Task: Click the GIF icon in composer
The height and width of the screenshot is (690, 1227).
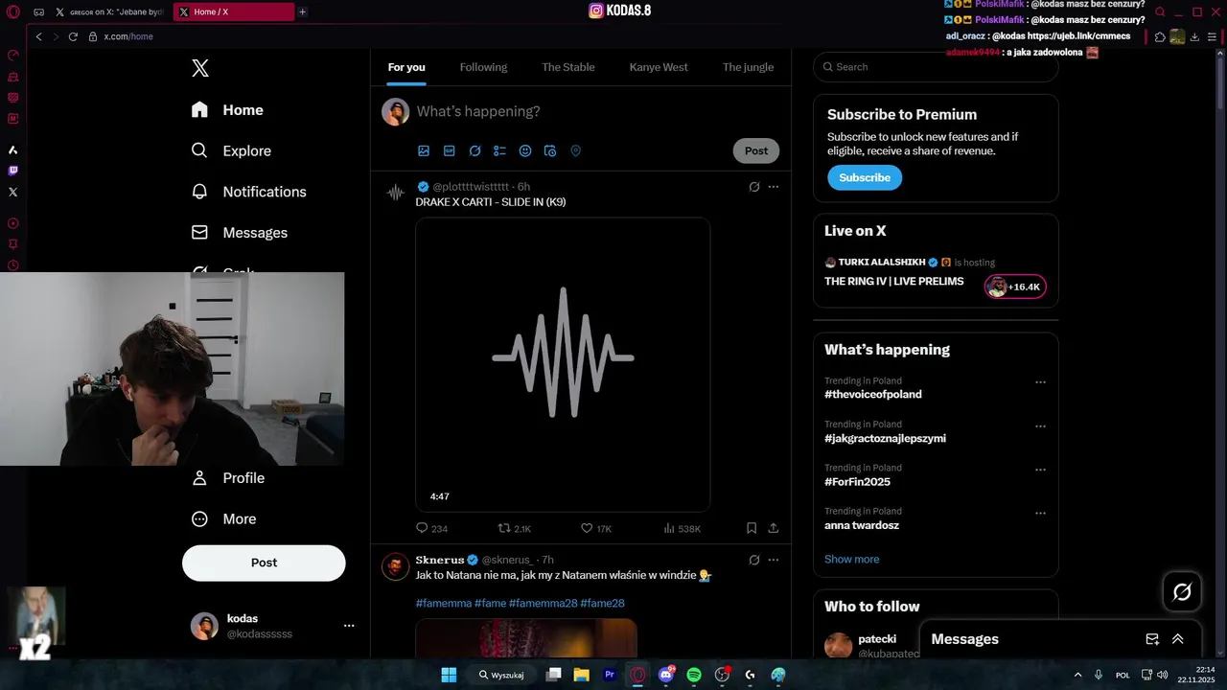Action: (x=450, y=150)
